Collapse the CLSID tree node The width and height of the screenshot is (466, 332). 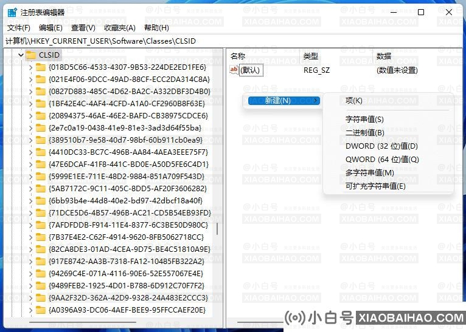tap(21, 55)
